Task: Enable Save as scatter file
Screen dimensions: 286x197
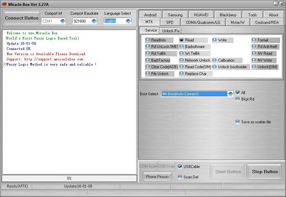Action: coord(237,122)
